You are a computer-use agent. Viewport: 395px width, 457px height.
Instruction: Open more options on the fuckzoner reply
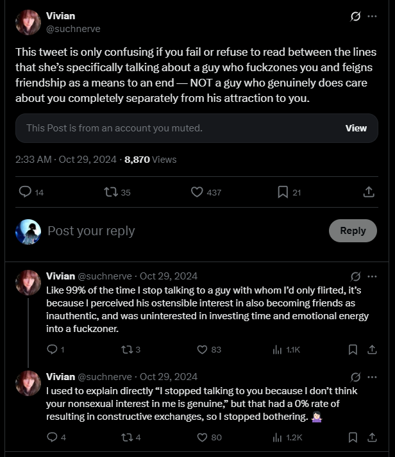click(x=372, y=276)
